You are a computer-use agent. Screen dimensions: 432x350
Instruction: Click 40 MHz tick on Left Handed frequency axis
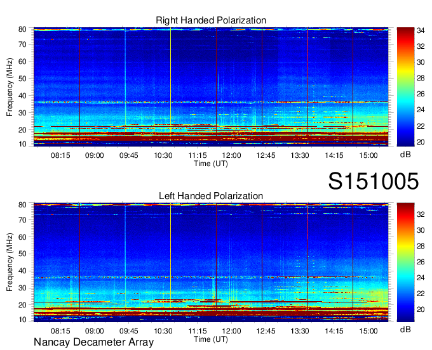pos(22,271)
